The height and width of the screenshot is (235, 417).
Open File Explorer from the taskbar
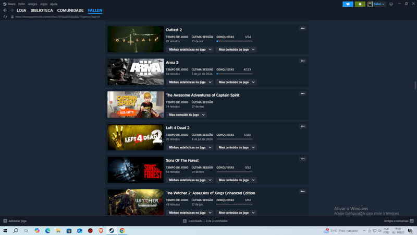pos(58,231)
